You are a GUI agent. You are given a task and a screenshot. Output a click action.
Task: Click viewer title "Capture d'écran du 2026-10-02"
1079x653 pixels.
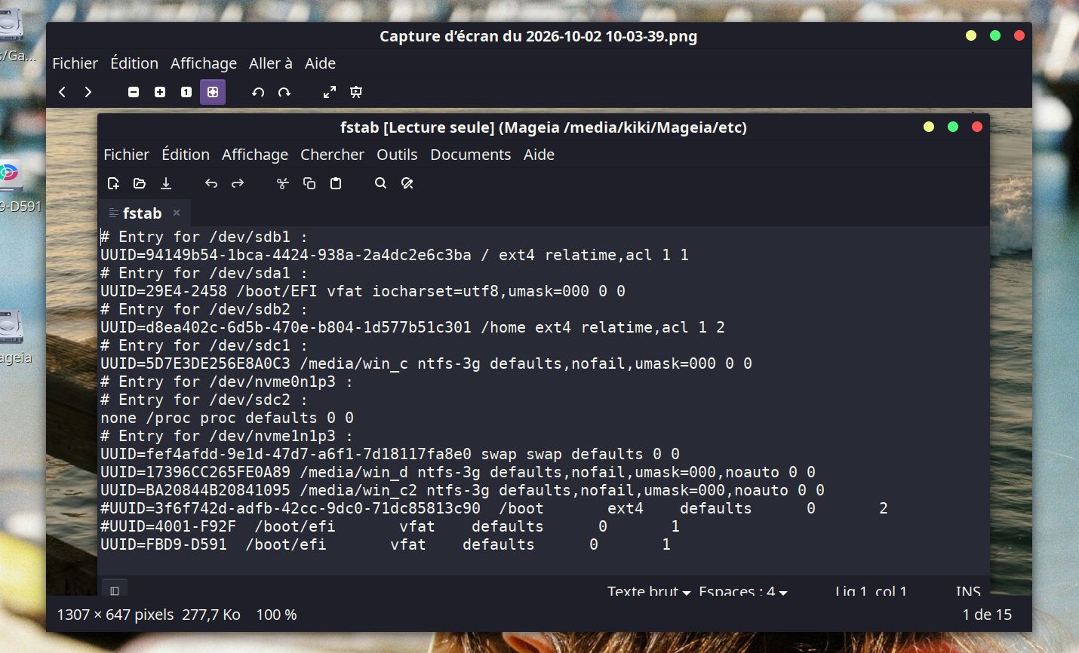click(538, 36)
